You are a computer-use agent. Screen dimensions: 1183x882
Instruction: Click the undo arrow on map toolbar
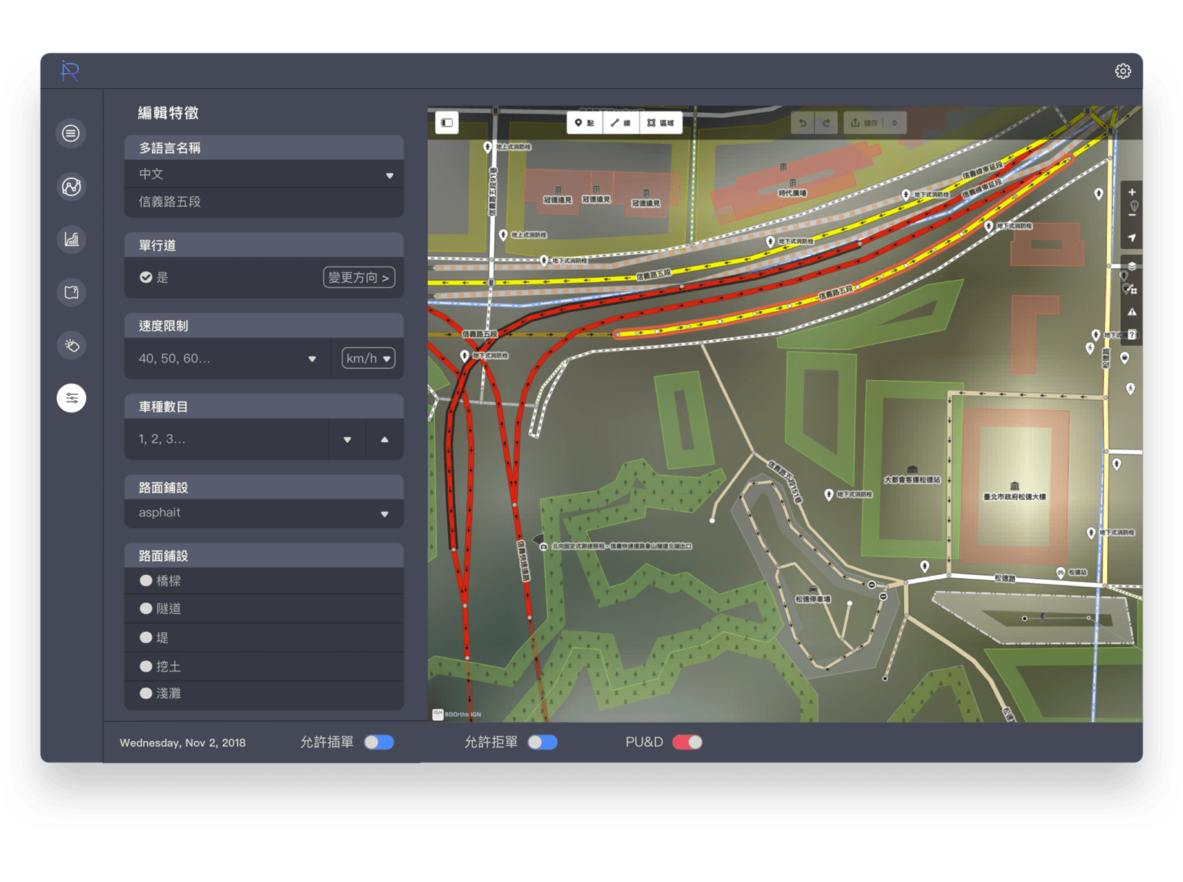tap(802, 123)
